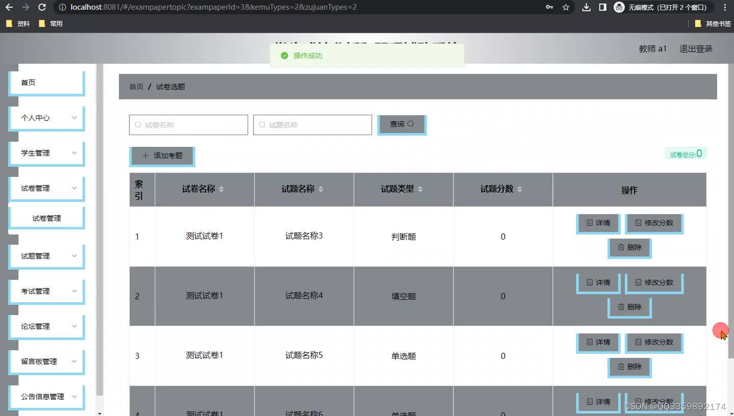734x416 pixels.
Task: Click the 试题名称 search field
Action: pyautogui.click(x=312, y=125)
